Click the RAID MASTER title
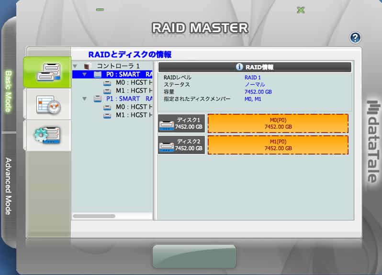This screenshot has width=382, height=275. (200, 28)
